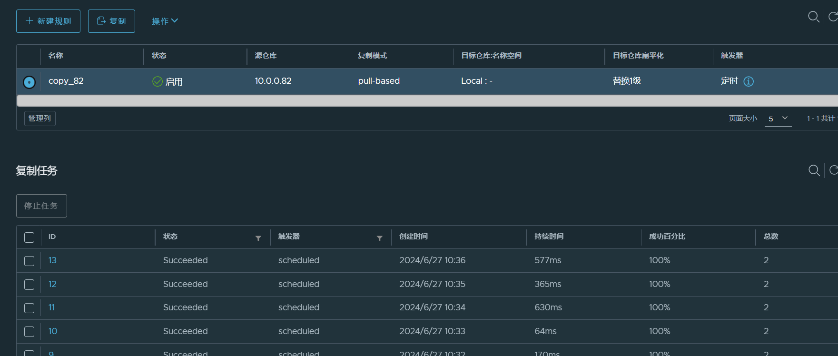
Task: Click the 管理列 button
Action: pos(40,119)
